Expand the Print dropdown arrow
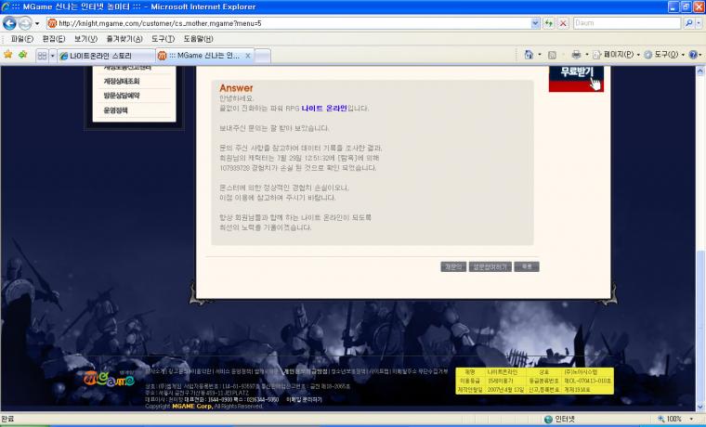The image size is (706, 427). pos(587,55)
